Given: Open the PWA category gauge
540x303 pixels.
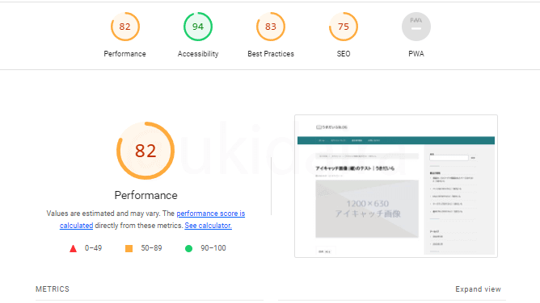Looking at the screenshot, I should [x=416, y=27].
